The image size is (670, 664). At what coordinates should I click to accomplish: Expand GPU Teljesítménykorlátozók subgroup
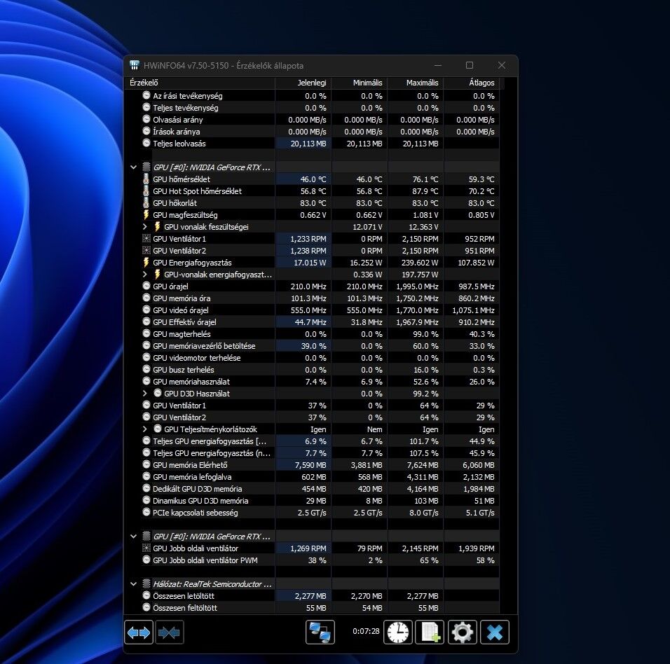pyautogui.click(x=145, y=429)
